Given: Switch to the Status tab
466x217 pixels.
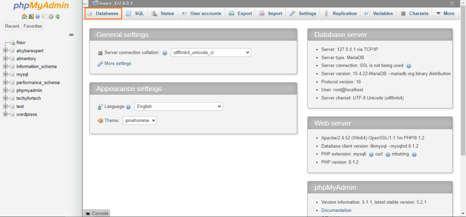Looking at the screenshot, I should [163, 13].
